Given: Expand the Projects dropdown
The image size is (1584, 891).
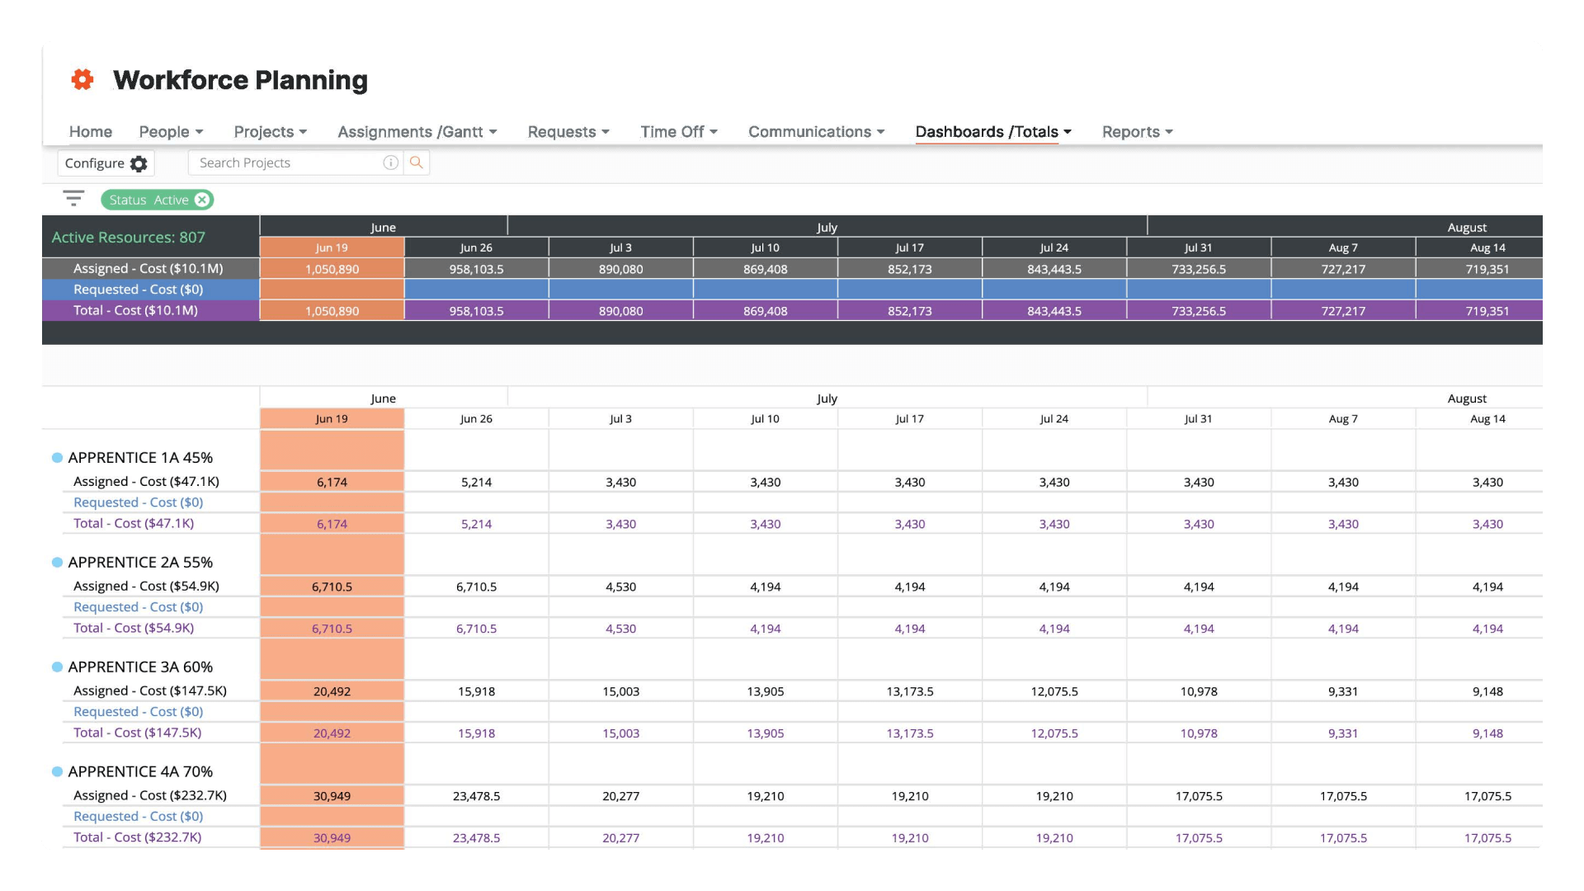Looking at the screenshot, I should click(x=270, y=132).
